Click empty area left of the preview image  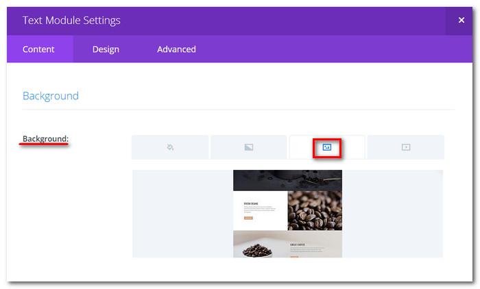182,214
